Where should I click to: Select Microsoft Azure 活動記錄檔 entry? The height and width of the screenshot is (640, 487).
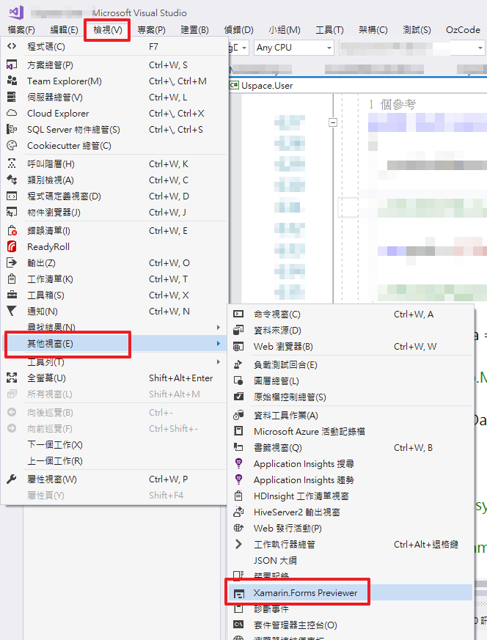click(351, 431)
